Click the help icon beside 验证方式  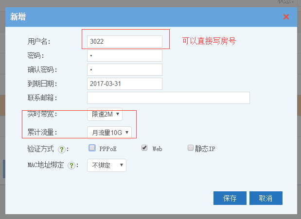pyautogui.click(x=62, y=149)
